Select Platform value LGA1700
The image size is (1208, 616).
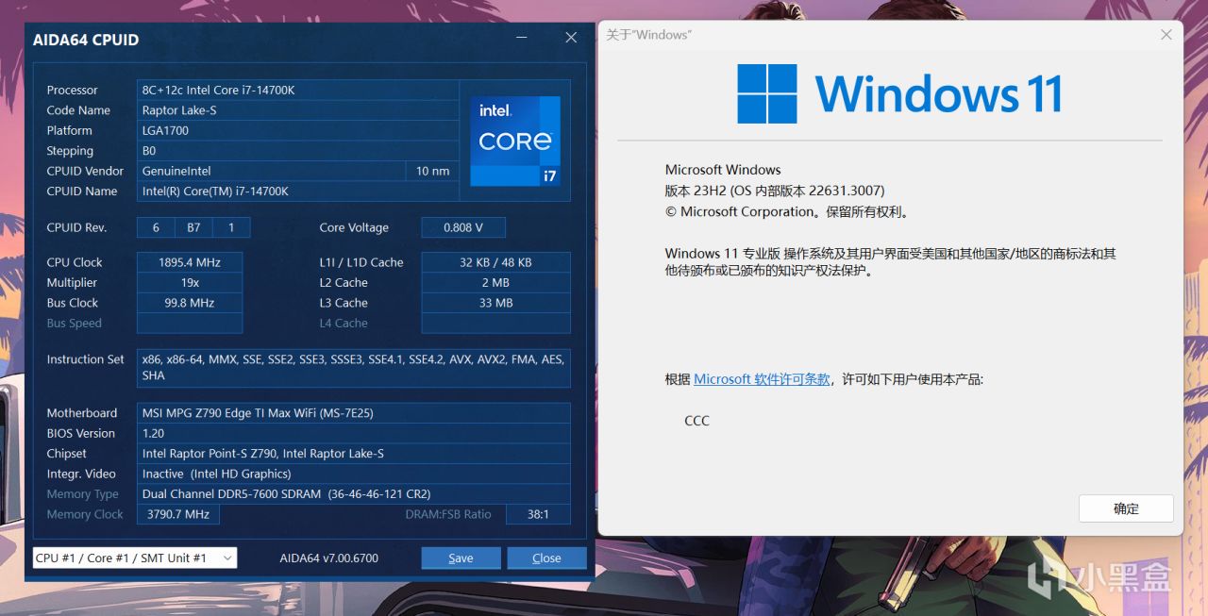click(297, 130)
